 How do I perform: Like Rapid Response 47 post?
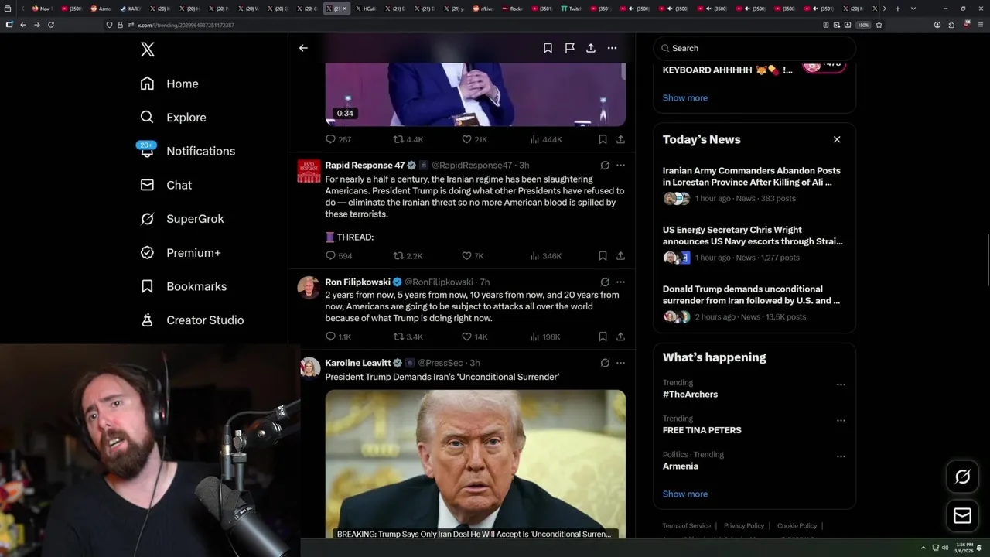(473, 256)
